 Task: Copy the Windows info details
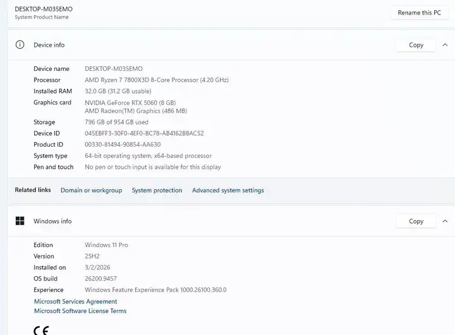(416, 221)
